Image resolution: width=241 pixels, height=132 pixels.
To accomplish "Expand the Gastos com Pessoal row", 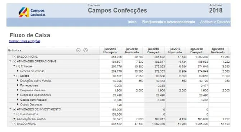I will (18, 100).
